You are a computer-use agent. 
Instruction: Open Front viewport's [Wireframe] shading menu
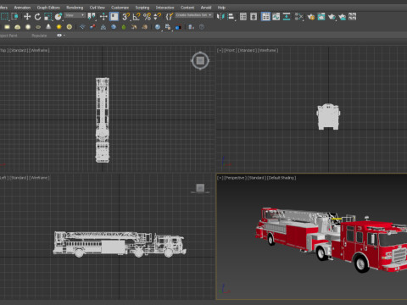(x=268, y=50)
